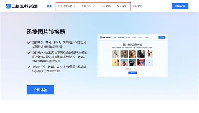199x113 pixels.
Task: Go to the Raw转换 page
Action: tap(122, 6)
